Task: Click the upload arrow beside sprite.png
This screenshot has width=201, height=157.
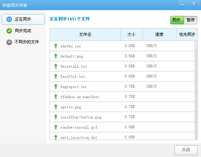Action: pos(56,107)
